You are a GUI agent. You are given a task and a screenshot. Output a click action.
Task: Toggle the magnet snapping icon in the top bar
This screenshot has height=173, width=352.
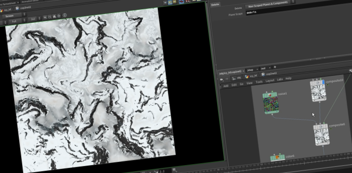coord(187,1)
